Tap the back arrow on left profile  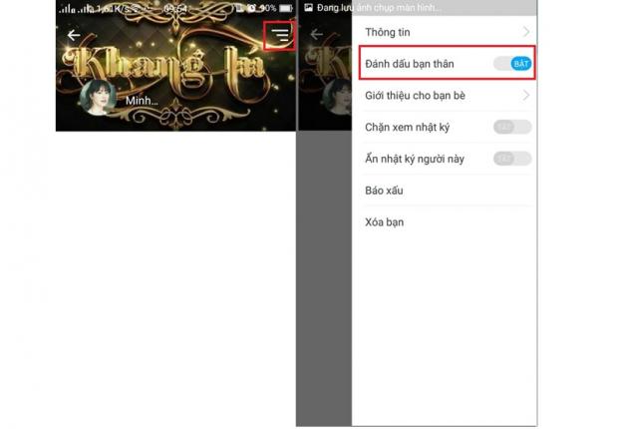[x=73, y=35]
